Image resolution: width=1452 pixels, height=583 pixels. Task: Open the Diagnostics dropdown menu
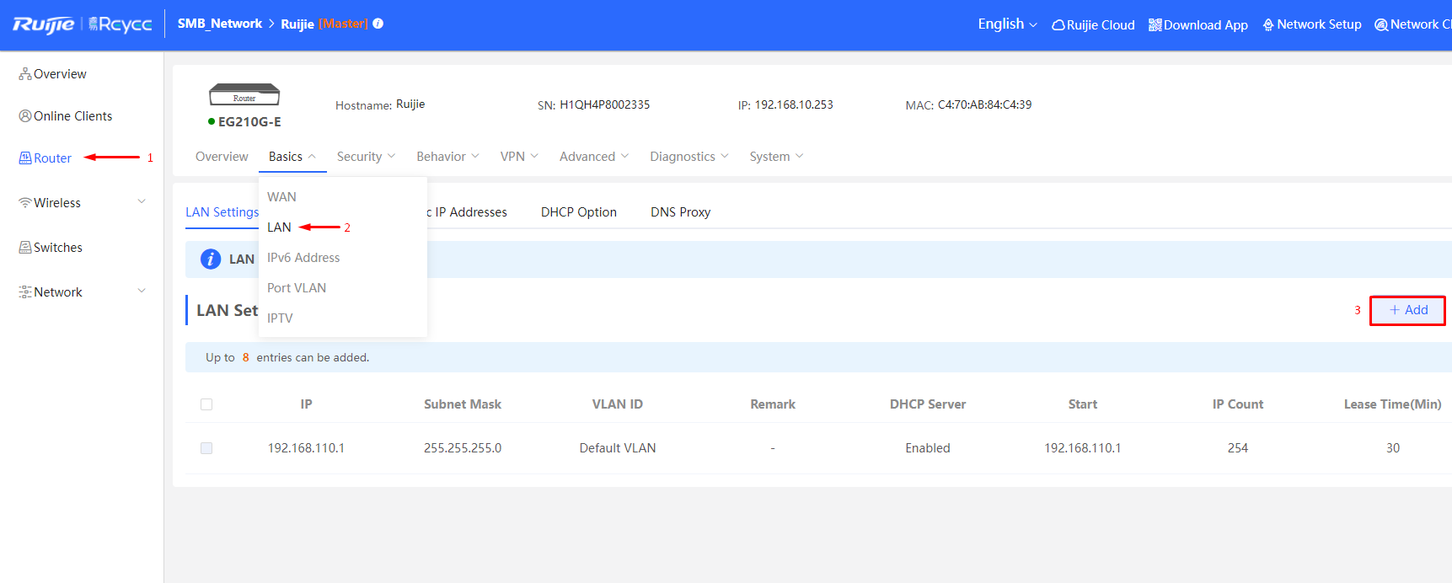pos(689,157)
